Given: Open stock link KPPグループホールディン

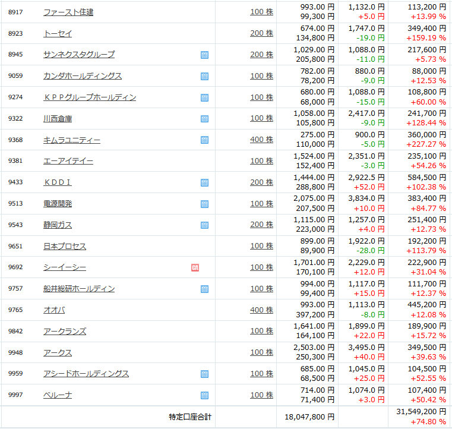Looking at the screenshot, I should click(90, 97).
